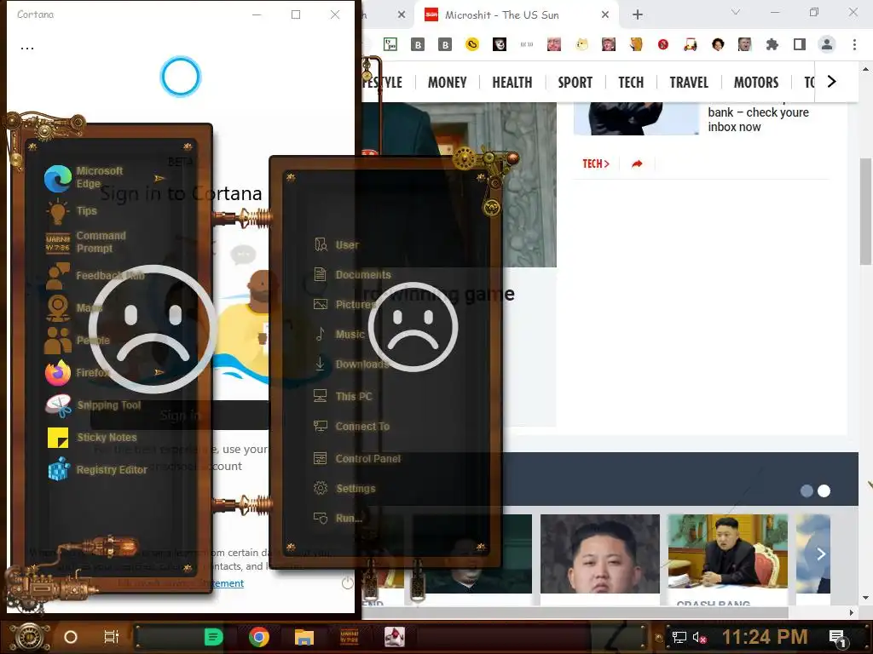Open Sticky Notes from the start menu
Viewport: 873px width, 654px height.
pyautogui.click(x=92, y=438)
